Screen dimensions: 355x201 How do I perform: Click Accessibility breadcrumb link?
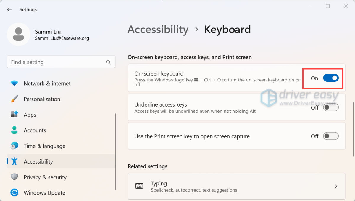click(x=158, y=30)
